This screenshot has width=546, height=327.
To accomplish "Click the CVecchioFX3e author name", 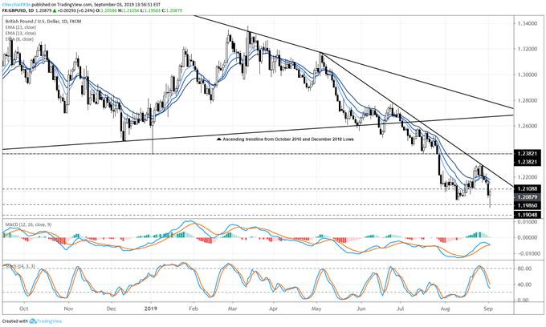I will tap(16, 6).
